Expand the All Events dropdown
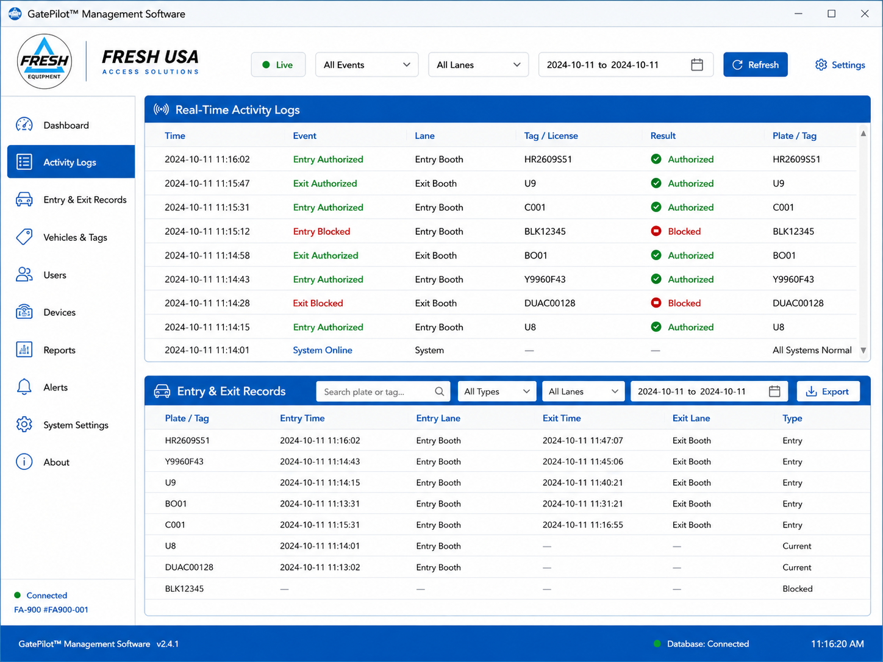This screenshot has width=883, height=662. click(x=366, y=65)
